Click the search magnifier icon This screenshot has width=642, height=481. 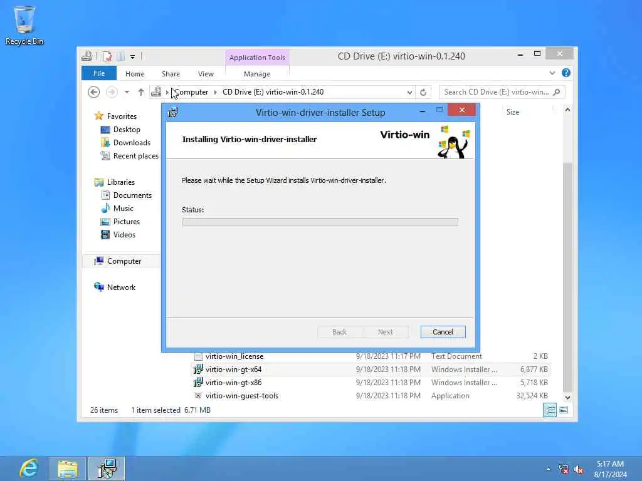pyautogui.click(x=557, y=92)
